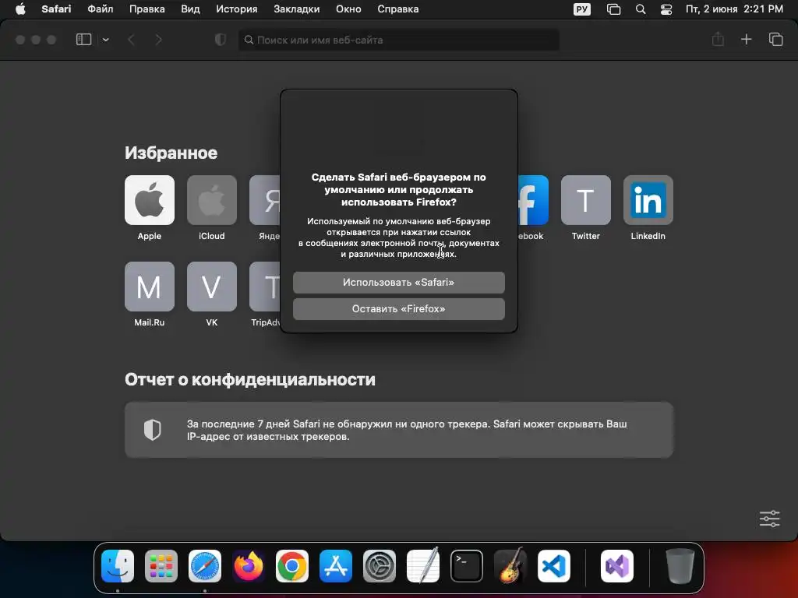798x598 pixels.
Task: Open the Safari menu
Action: click(56, 9)
